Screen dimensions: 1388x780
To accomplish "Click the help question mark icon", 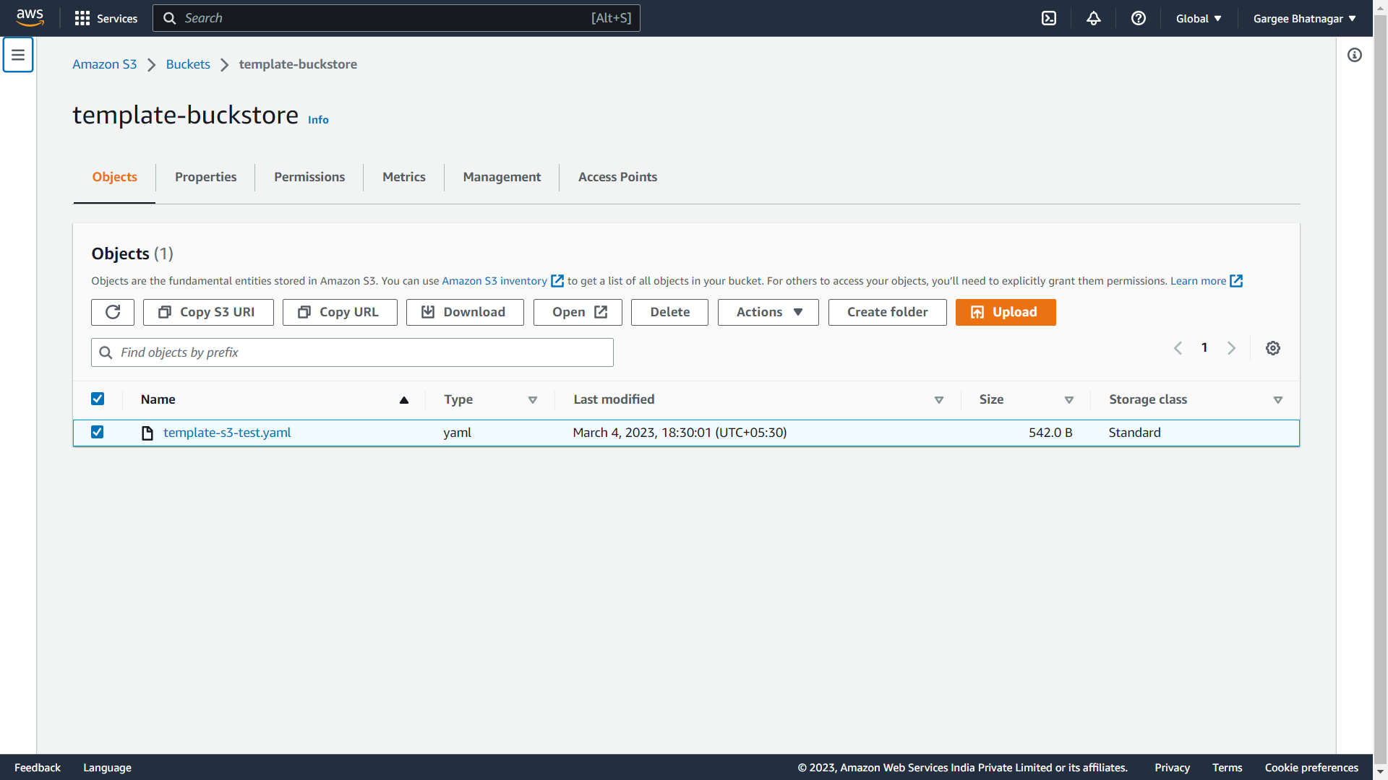I will pos(1139,18).
